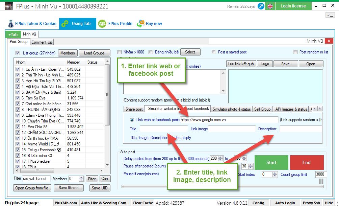Screen dimensions: 339x207
Task: Uncheck group 13. Ôn thi học kỳ TMA
Action: 18,138
